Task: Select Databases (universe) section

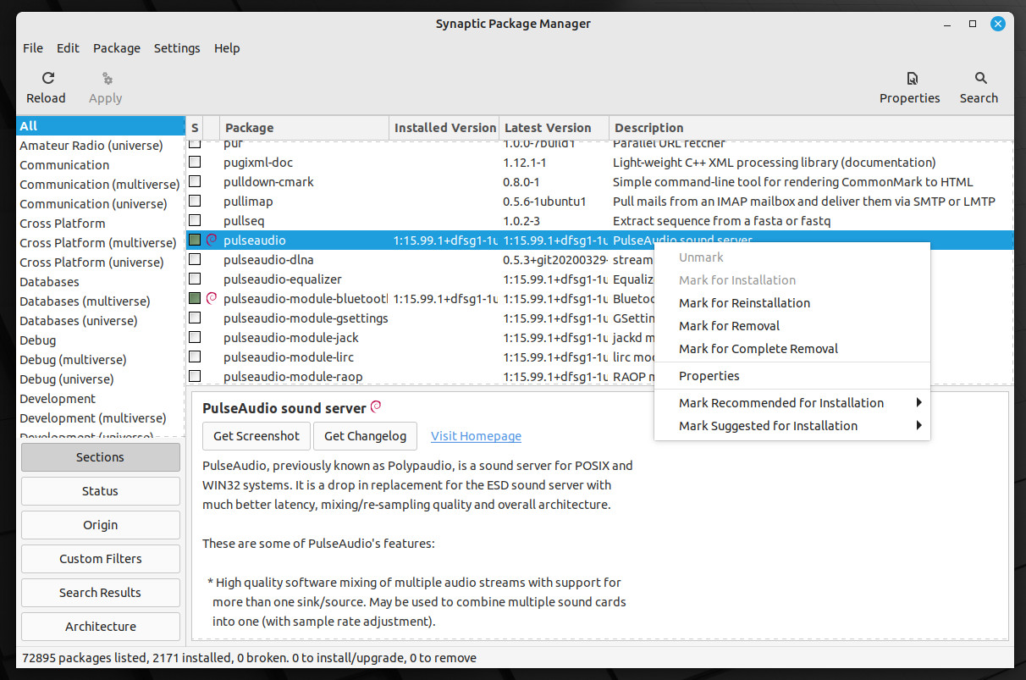Action: click(x=100, y=321)
